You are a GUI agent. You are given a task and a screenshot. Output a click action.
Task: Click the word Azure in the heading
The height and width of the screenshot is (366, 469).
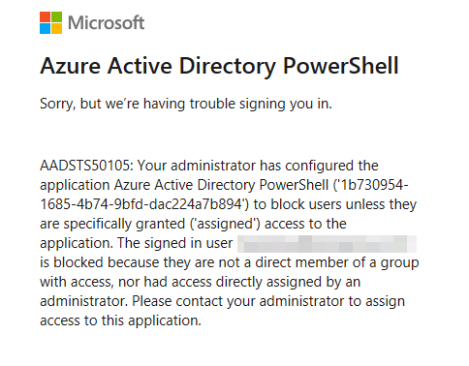click(x=70, y=66)
